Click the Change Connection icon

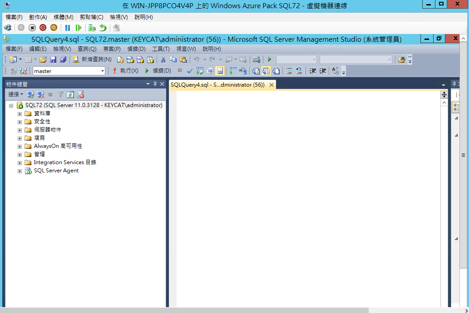(x=23, y=71)
